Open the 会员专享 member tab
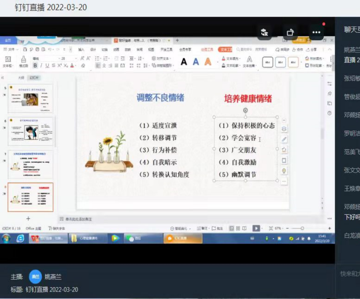The width and height of the screenshot is (360, 299). tap(185, 50)
